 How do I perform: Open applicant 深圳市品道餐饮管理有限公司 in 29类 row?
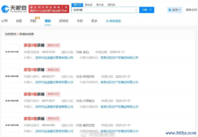[54, 58]
